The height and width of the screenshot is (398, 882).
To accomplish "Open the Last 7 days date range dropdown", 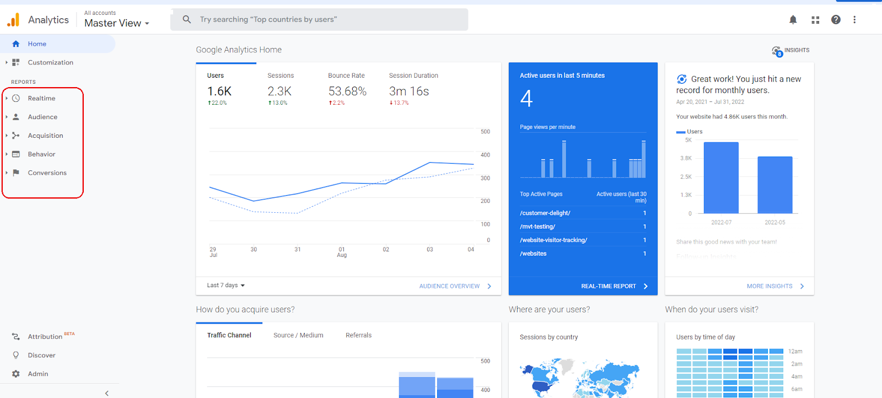I will coord(226,286).
